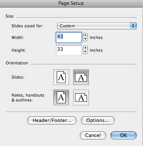Click the Width label text

(18, 37)
